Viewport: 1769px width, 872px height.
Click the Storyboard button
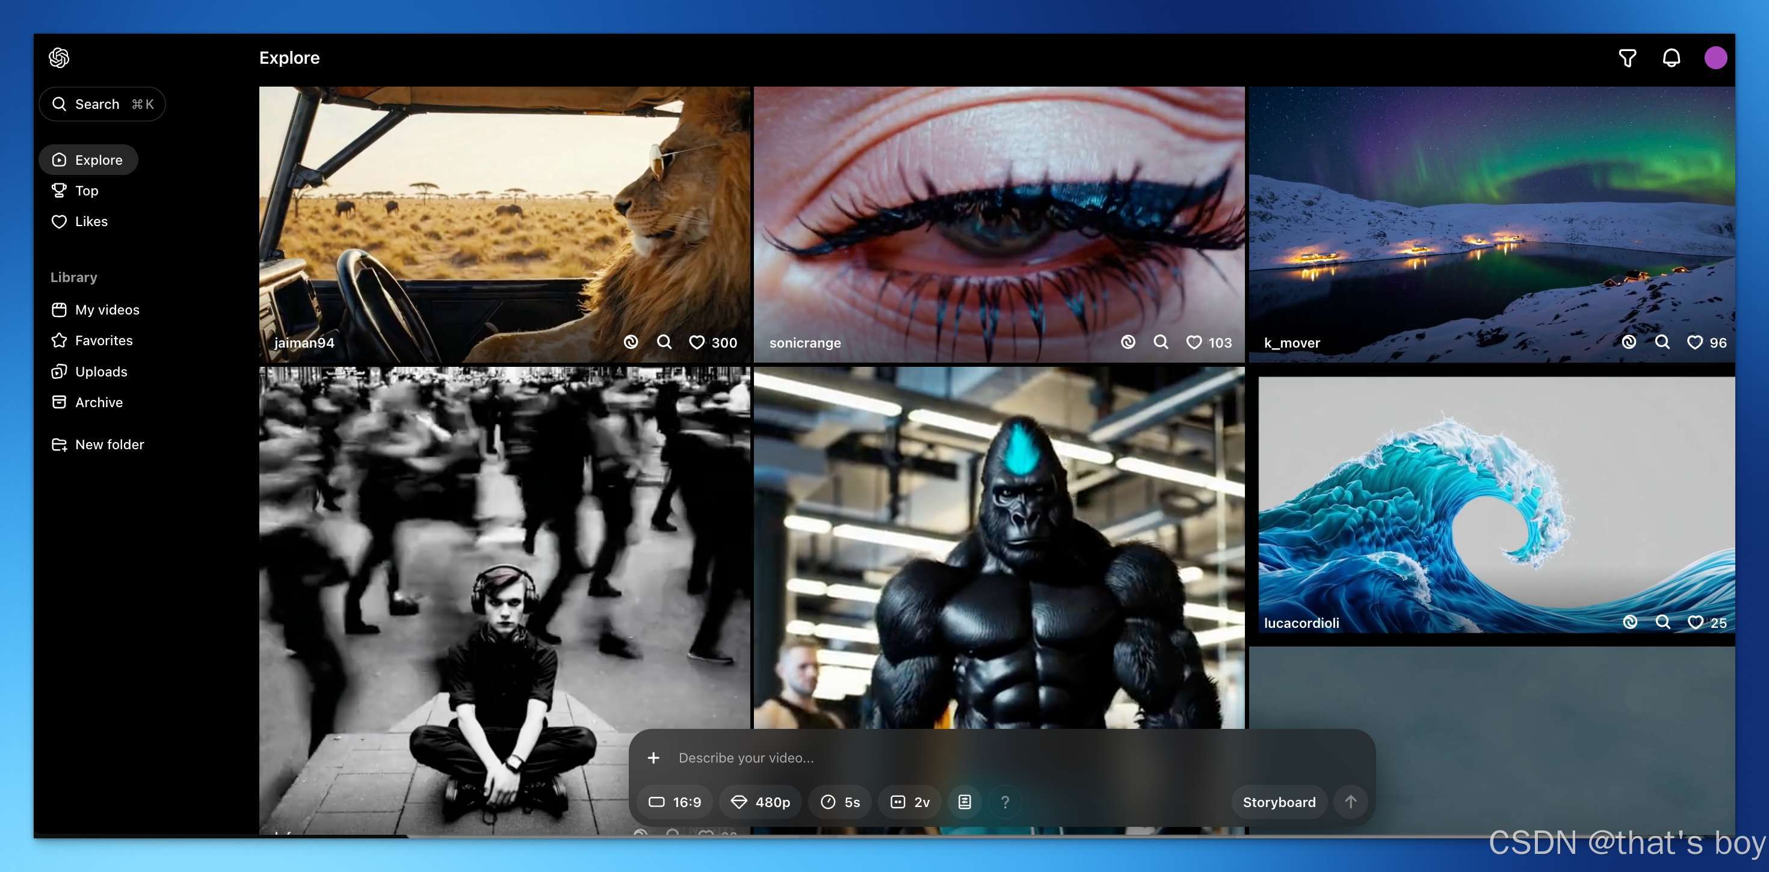coord(1279,802)
